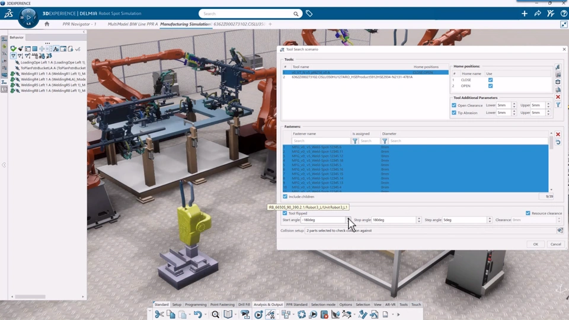Click the Behavior panel tab
The image size is (569, 320).
(x=17, y=37)
